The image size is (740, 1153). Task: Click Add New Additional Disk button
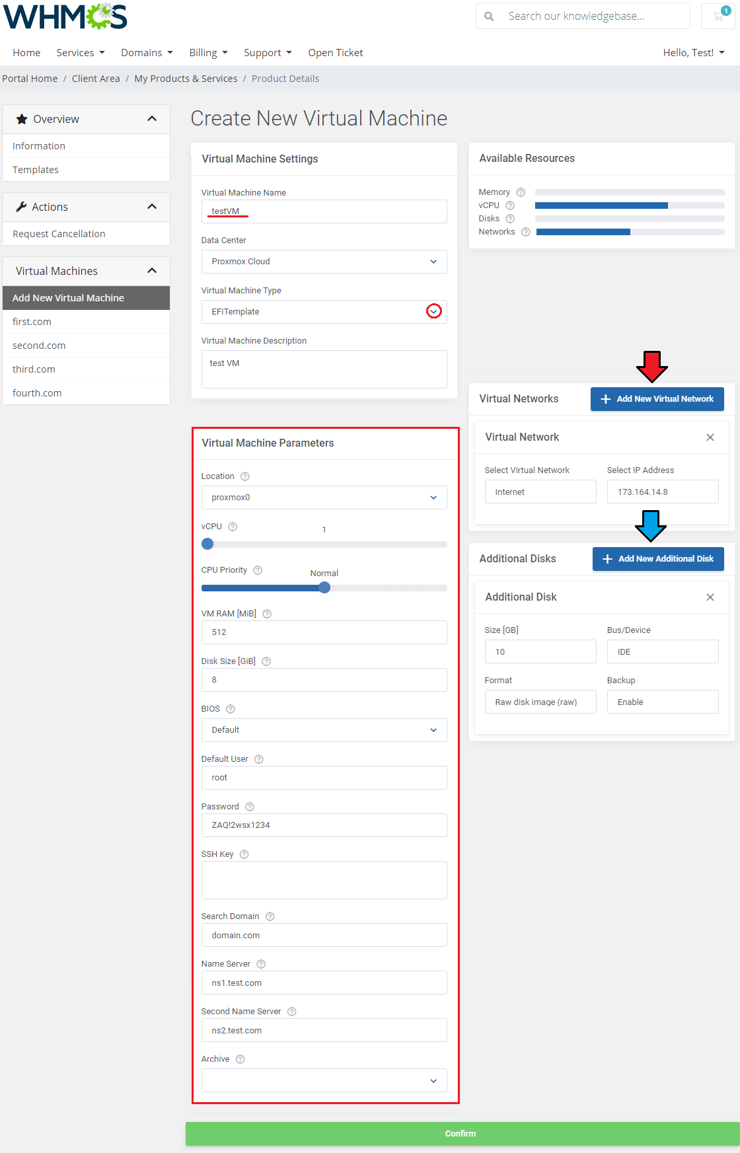[658, 559]
